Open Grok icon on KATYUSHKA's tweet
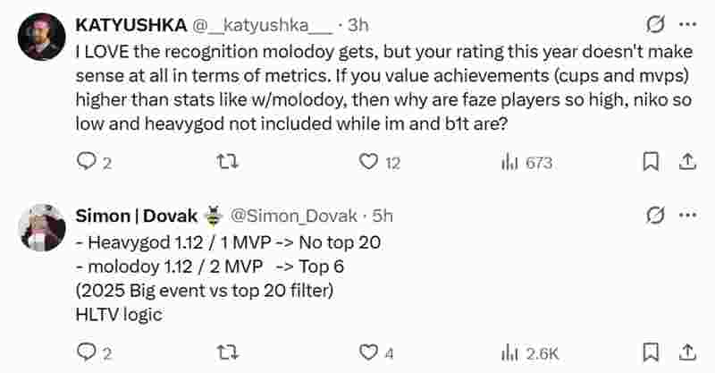715x373 pixels. tap(654, 23)
